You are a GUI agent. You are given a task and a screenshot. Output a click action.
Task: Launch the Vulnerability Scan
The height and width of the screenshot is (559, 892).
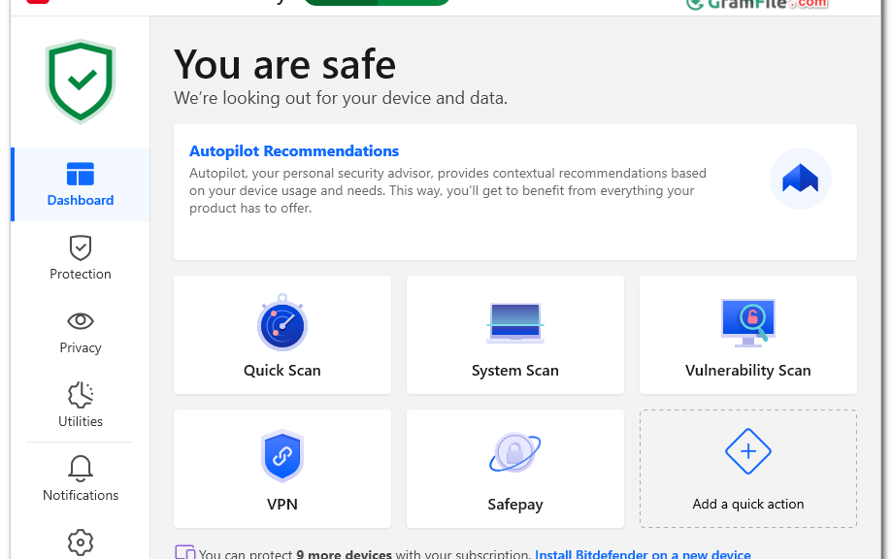748,335
